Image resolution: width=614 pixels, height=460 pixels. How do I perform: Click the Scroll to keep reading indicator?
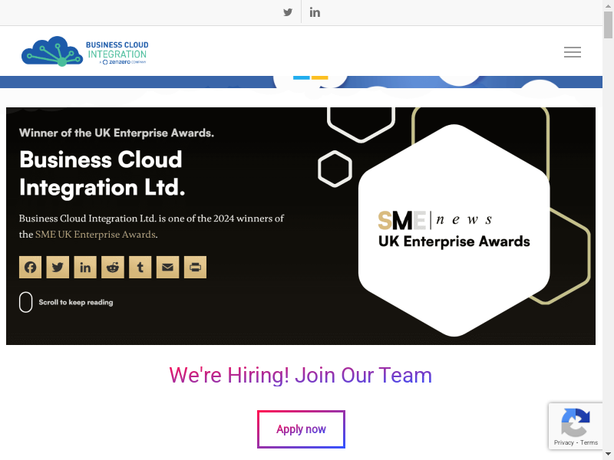pos(67,302)
